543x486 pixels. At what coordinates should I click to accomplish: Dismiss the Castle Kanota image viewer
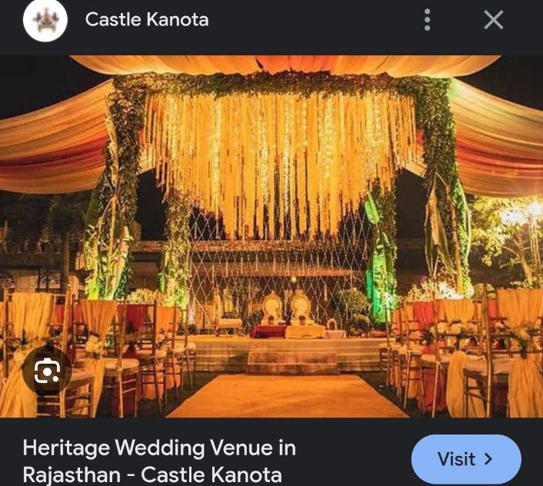[493, 20]
